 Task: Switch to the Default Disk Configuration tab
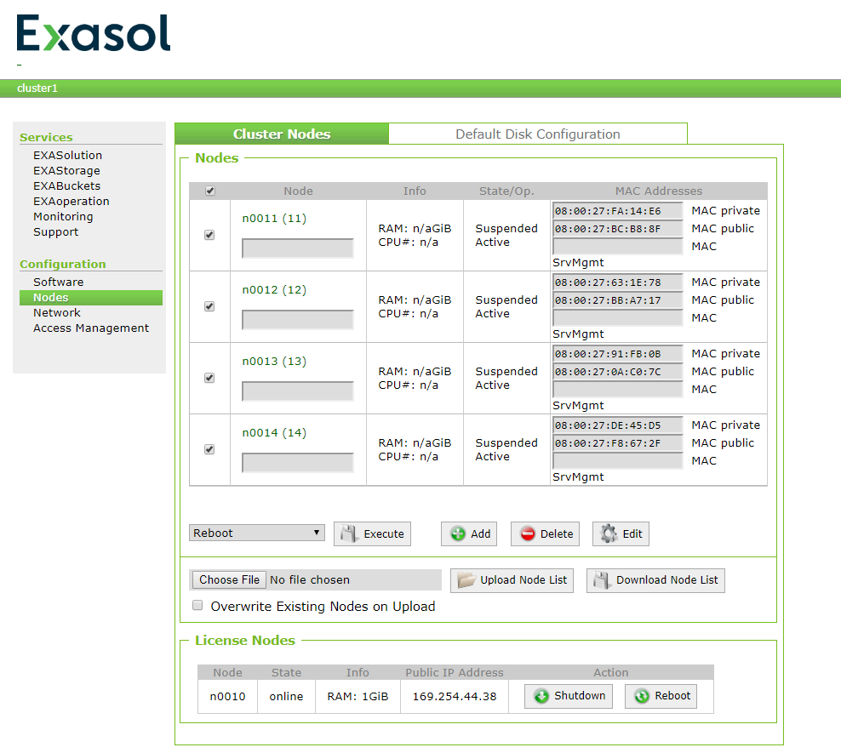[537, 134]
